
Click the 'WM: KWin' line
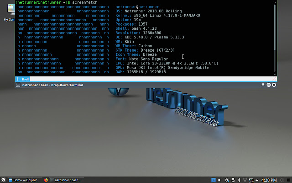coord(125,42)
